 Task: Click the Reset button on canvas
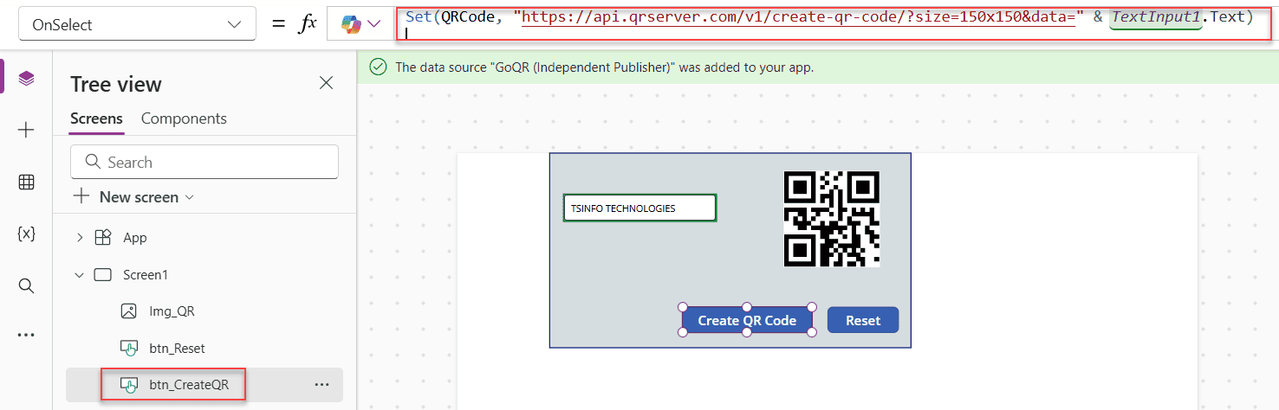[x=863, y=320]
